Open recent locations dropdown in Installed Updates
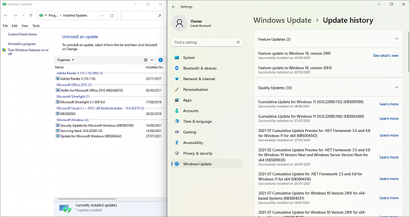Screen dimensions: 410x217 tap(24, 16)
